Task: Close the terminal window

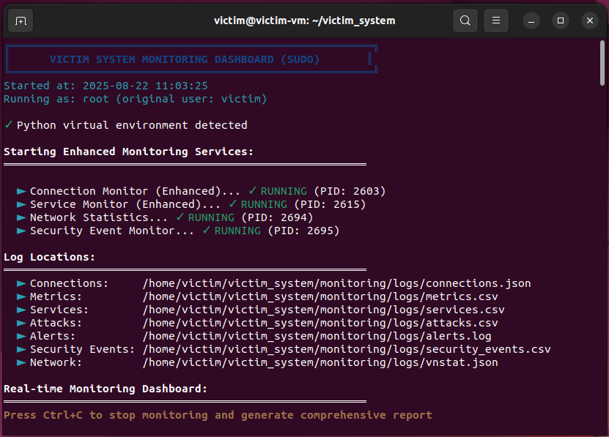Action: pos(590,20)
